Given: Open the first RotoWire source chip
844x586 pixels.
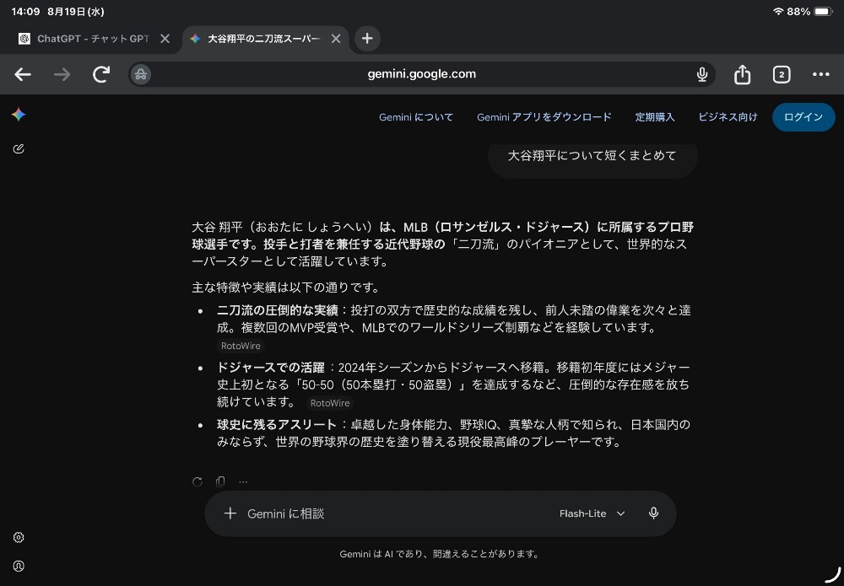Looking at the screenshot, I should [241, 346].
